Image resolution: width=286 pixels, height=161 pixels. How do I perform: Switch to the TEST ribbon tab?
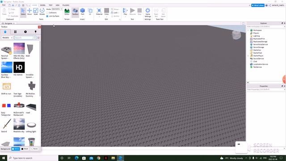50,5
